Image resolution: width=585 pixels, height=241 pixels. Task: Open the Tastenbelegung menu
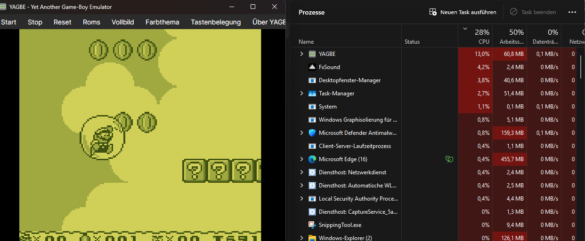[216, 22]
